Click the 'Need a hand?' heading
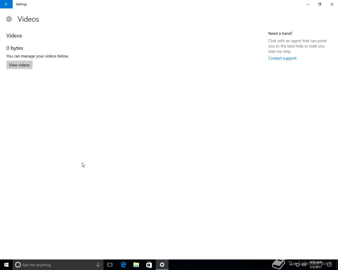The width and height of the screenshot is (338, 270). [x=280, y=33]
